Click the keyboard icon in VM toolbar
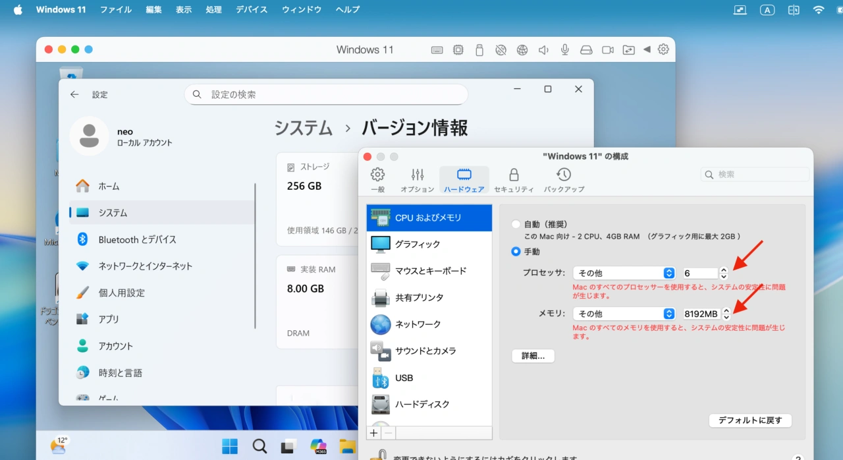This screenshot has width=843, height=460. (x=437, y=49)
